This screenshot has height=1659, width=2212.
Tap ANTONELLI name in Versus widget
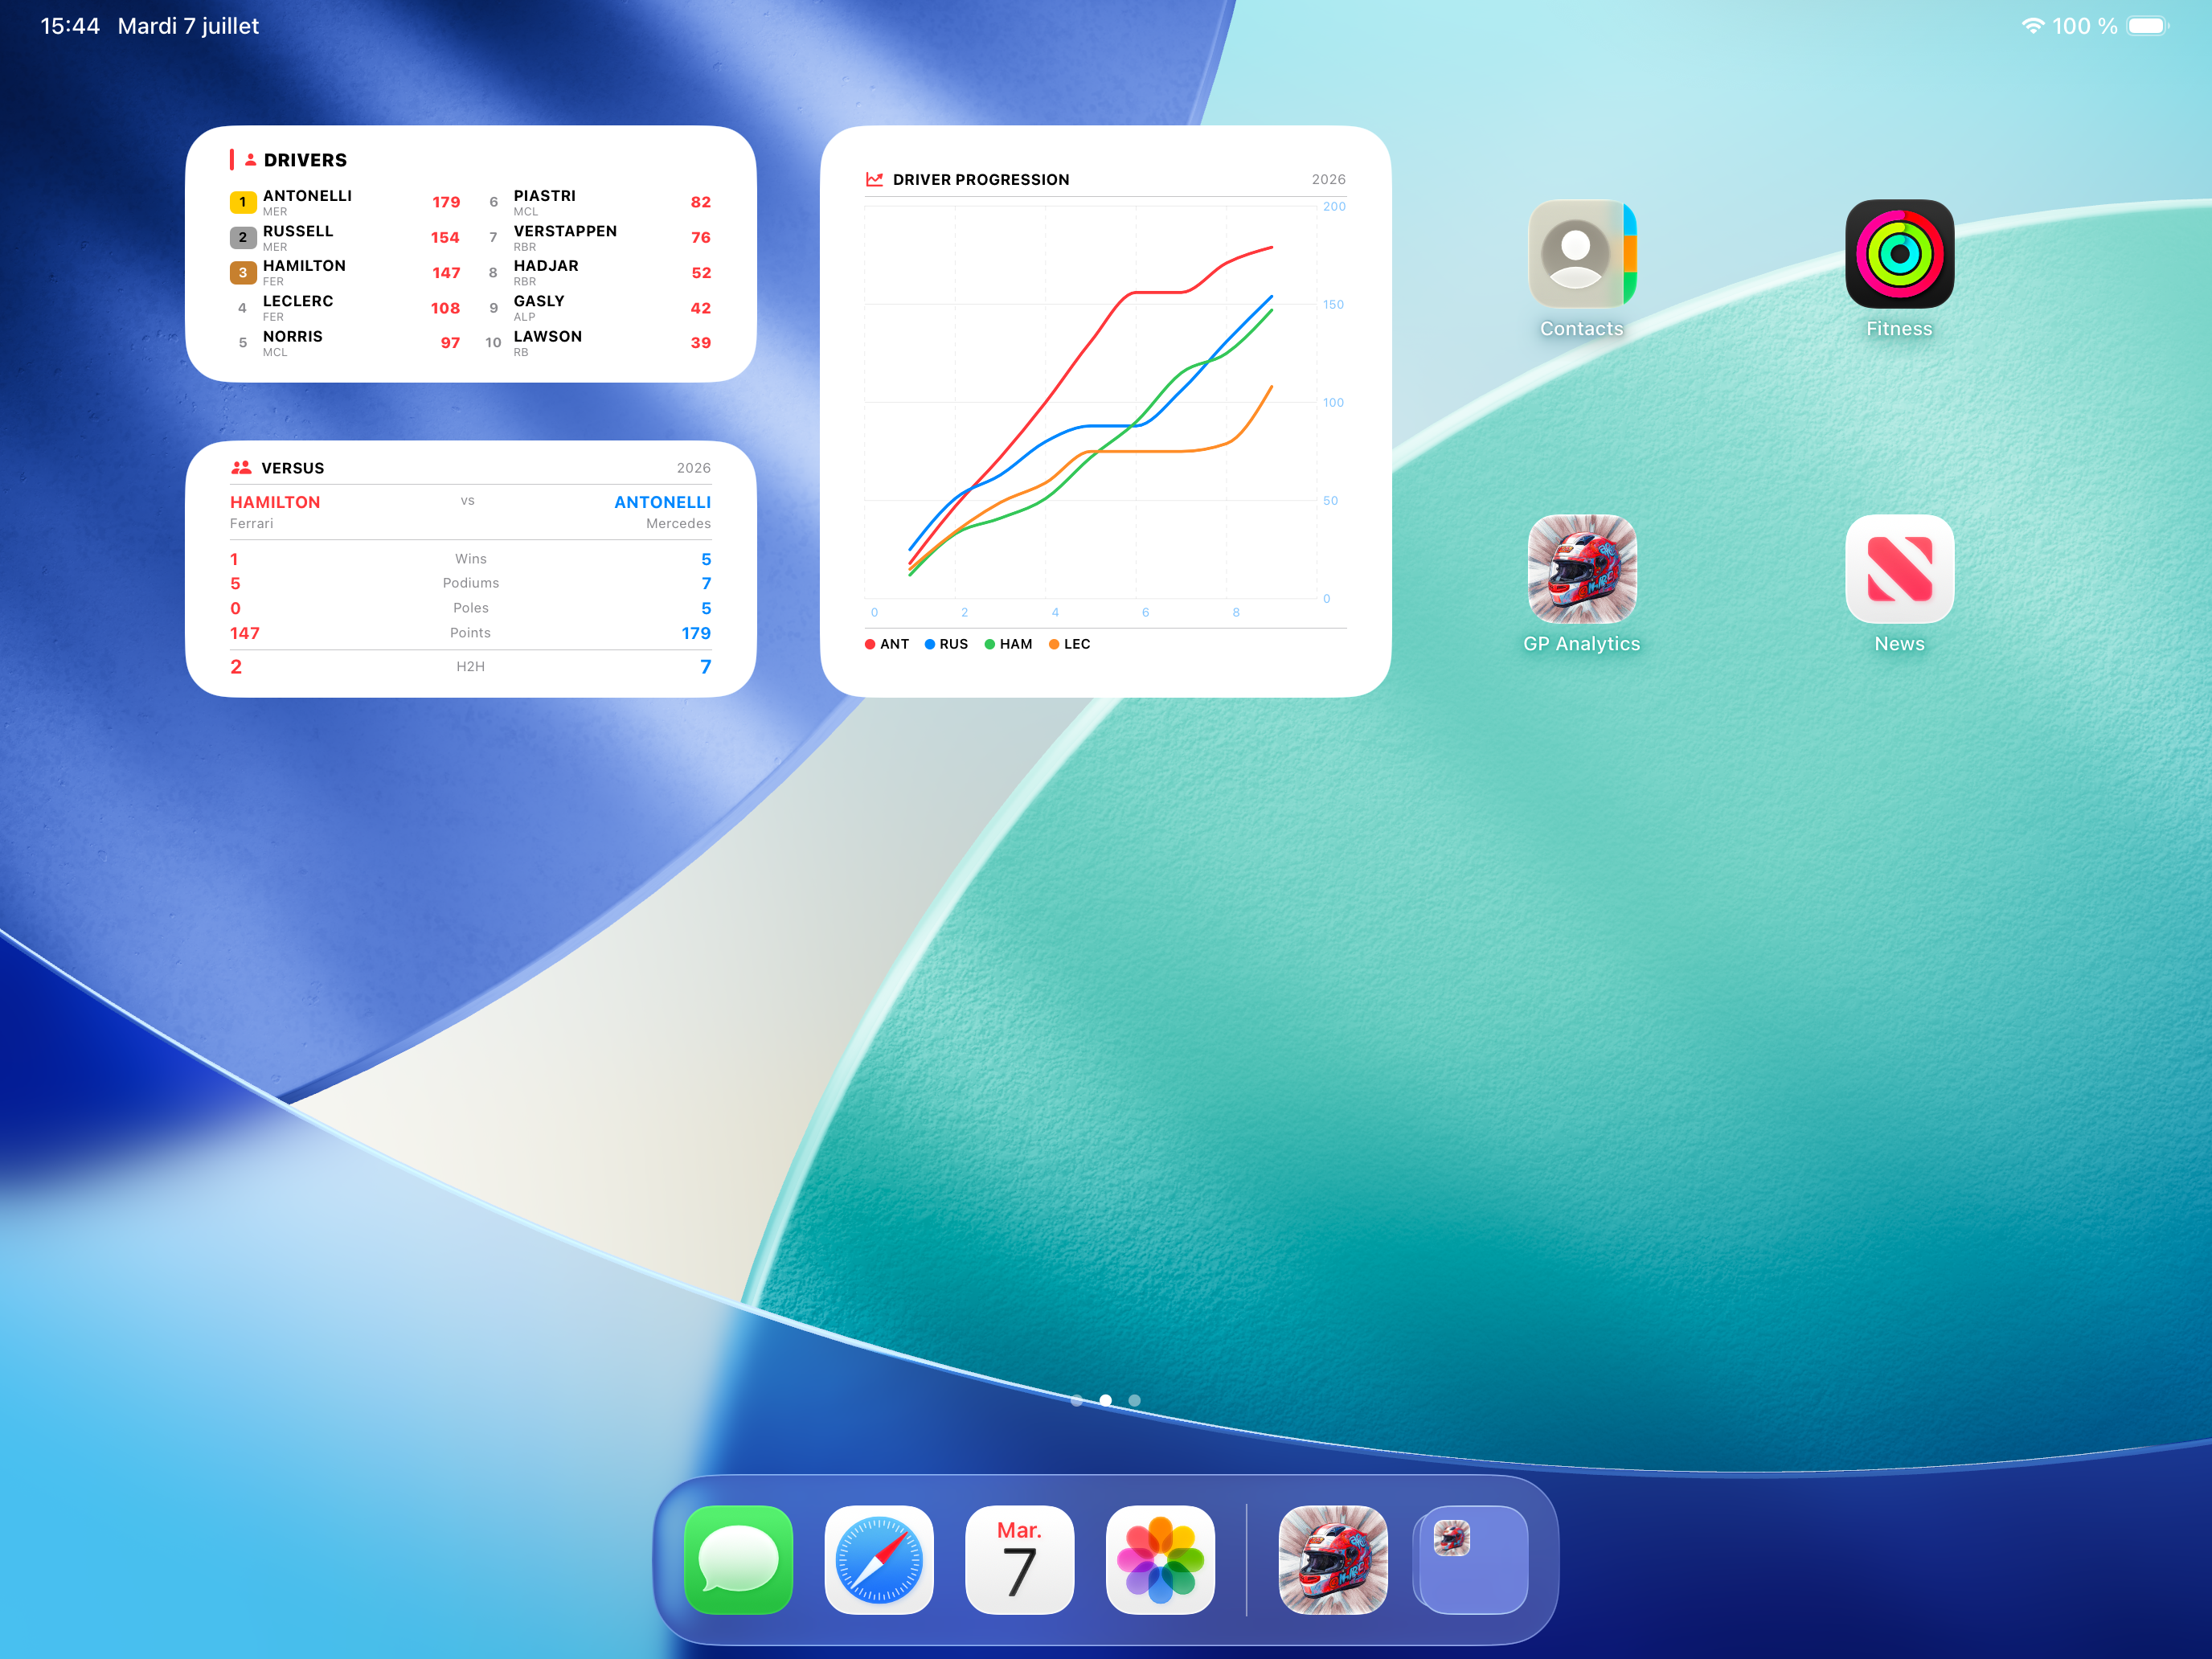click(662, 502)
